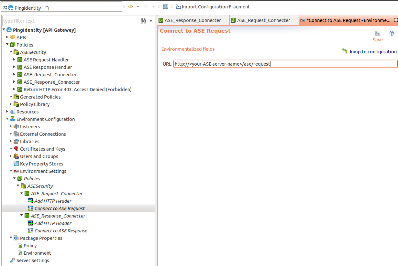
Task: Expand the ASE Request Handler policy
Action: 14,59
